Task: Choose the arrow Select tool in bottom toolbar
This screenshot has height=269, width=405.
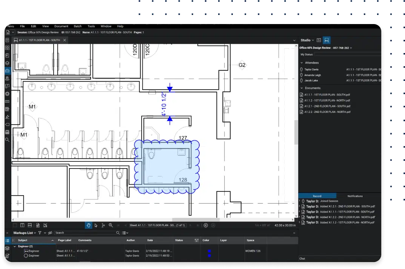Action: click(96, 225)
